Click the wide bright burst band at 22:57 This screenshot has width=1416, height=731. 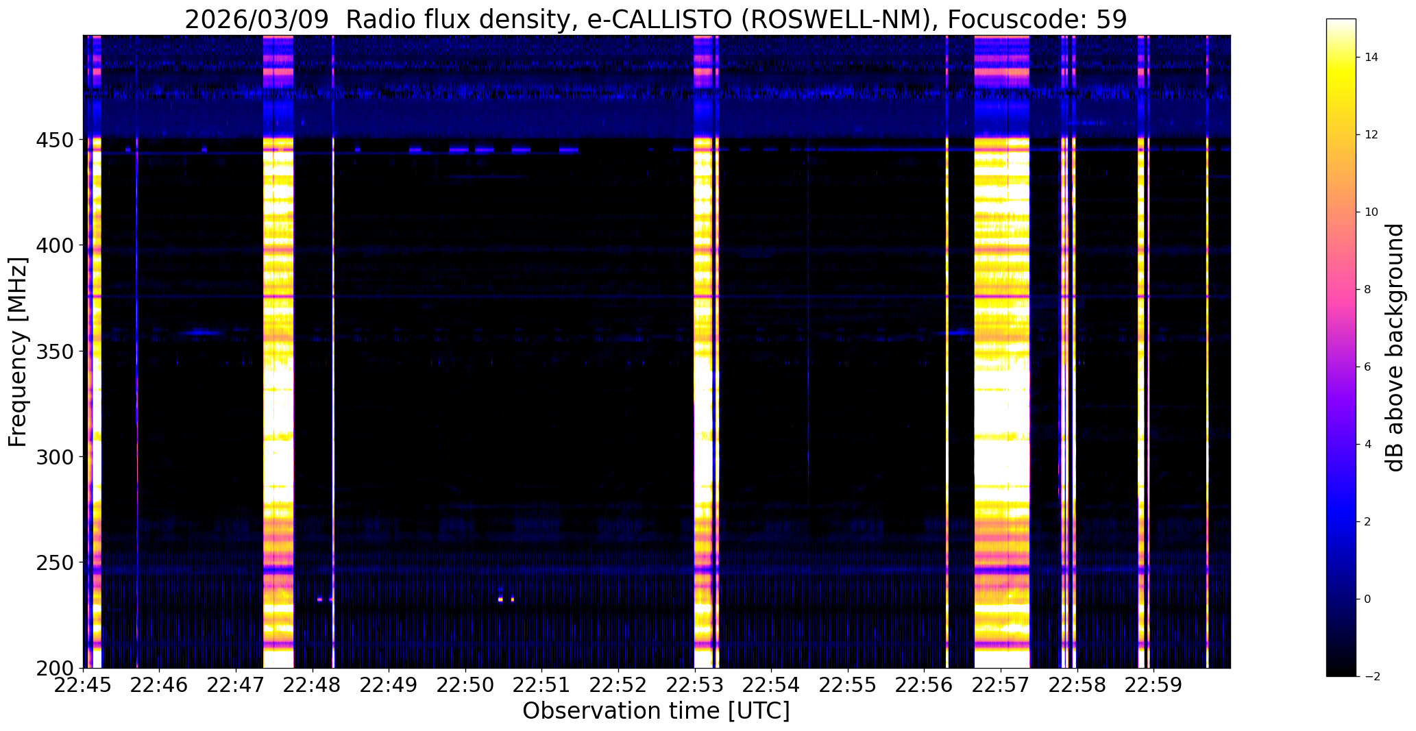point(1002,351)
